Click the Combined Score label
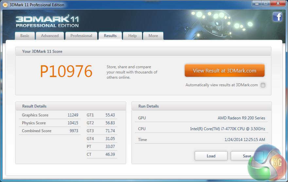 tap(37, 131)
